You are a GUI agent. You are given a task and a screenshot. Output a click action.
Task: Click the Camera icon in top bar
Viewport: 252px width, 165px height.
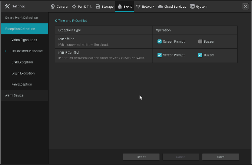click(x=53, y=7)
